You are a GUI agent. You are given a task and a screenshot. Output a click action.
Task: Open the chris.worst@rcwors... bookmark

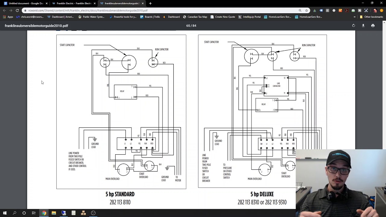(x=30, y=17)
